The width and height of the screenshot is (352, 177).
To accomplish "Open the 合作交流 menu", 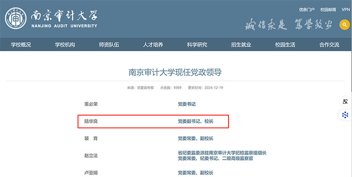I will click(x=329, y=45).
